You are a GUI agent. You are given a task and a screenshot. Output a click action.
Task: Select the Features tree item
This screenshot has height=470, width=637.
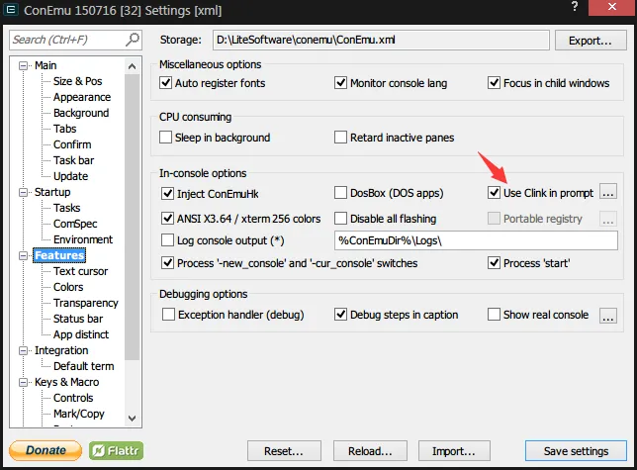pos(59,255)
